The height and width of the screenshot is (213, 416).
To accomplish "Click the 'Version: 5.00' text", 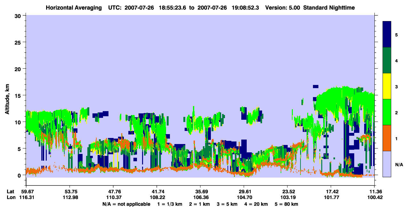I will (x=283, y=7).
